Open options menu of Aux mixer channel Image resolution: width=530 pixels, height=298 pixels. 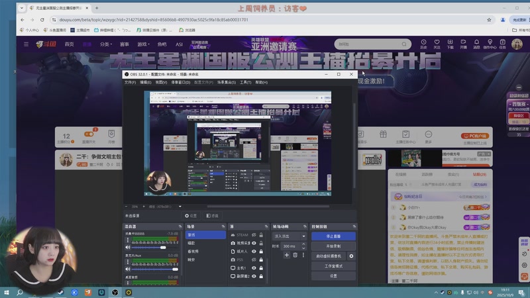128,262
